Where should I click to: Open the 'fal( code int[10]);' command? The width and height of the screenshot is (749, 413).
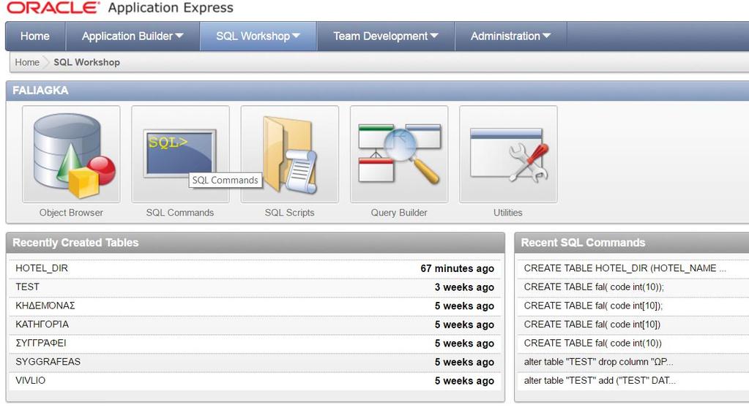coord(593,306)
